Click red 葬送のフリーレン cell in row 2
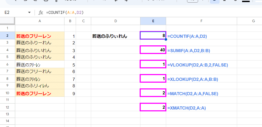262x127 pixels. coord(40,35)
